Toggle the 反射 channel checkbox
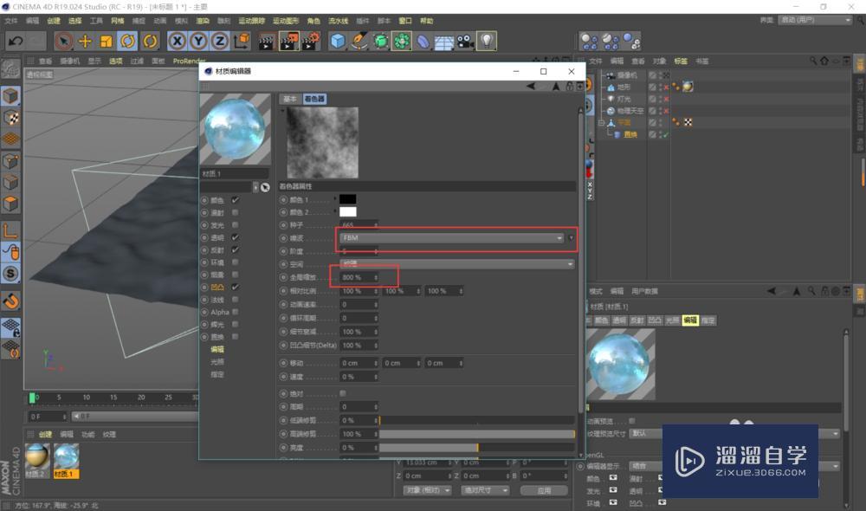 236,249
